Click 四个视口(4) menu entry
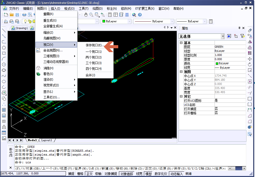Image resolution: width=255 pixels, height=177 pixels. pos(93,69)
